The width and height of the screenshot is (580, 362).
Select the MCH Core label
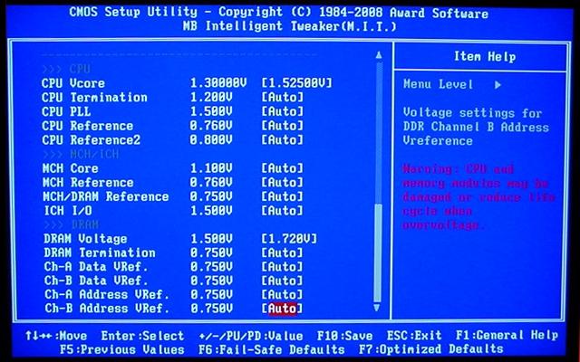[x=71, y=168]
